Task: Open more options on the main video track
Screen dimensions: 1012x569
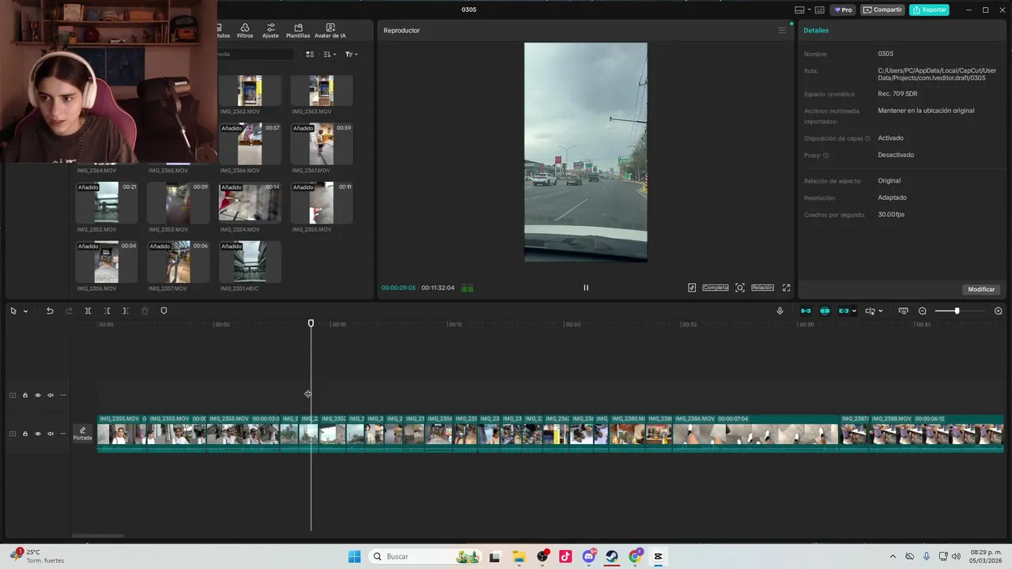Action: tap(62, 434)
